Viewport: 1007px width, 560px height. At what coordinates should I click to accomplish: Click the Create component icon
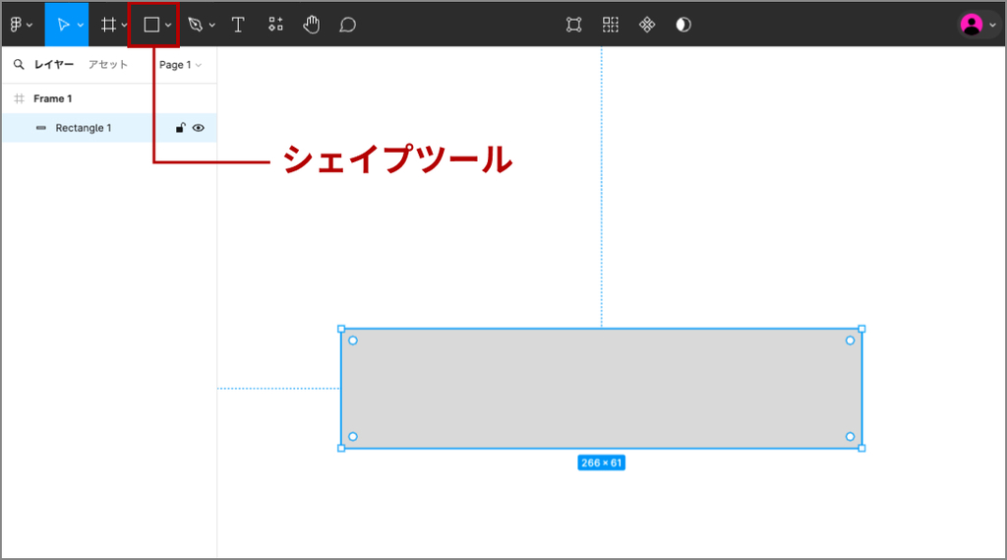tap(647, 25)
